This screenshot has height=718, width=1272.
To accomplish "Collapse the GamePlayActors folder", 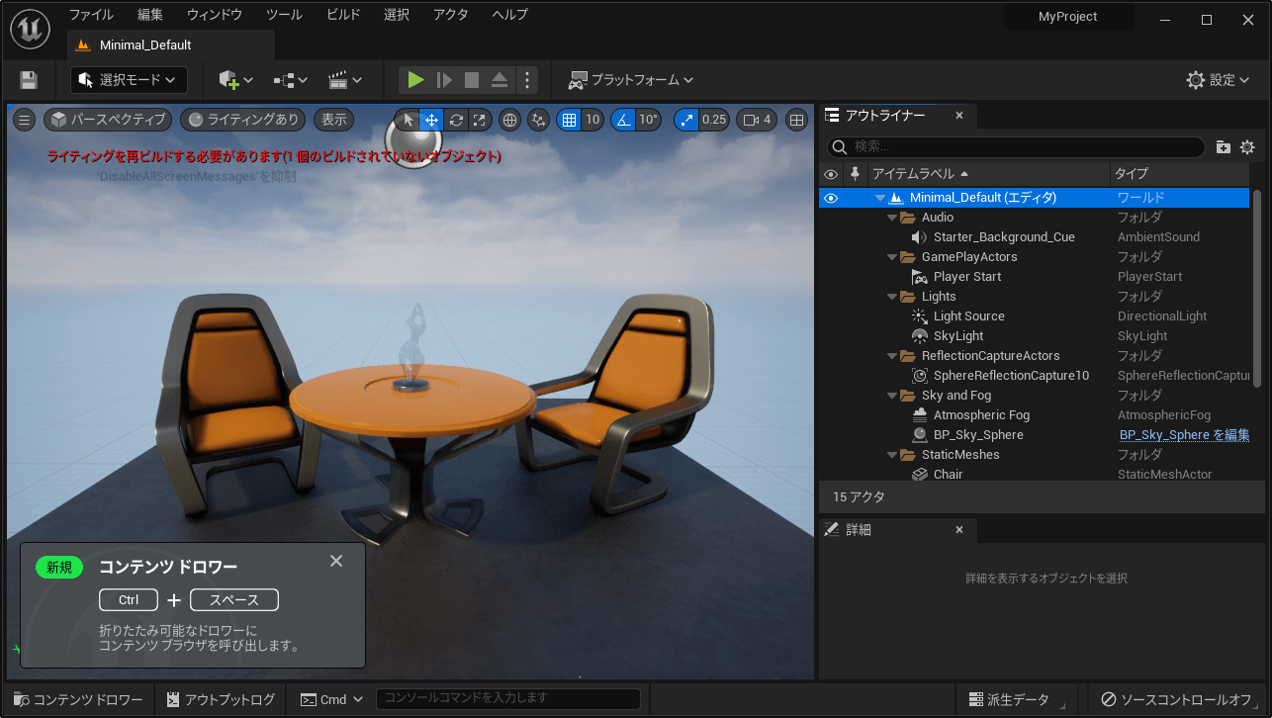I will point(892,257).
